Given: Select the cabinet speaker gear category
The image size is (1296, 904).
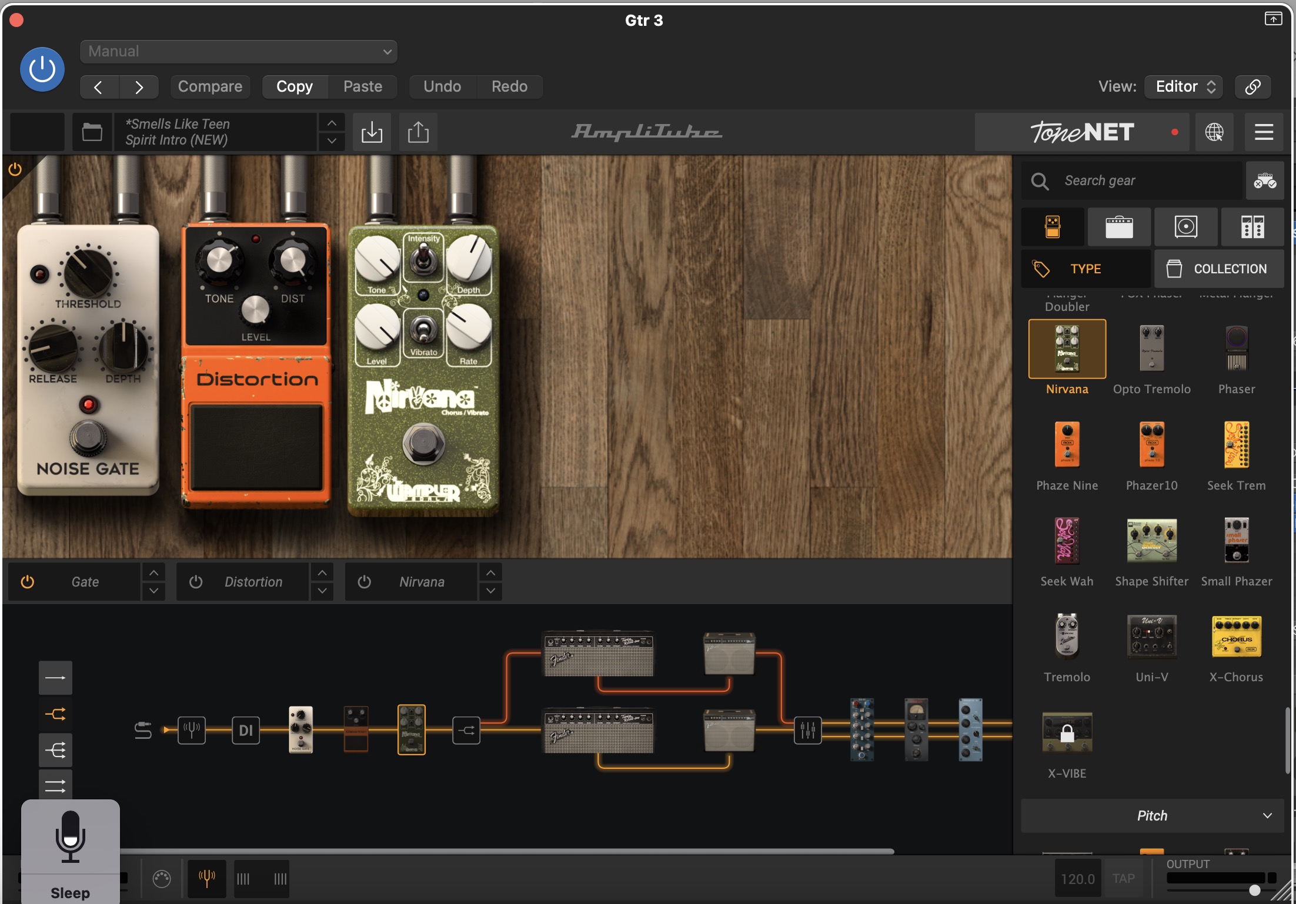Looking at the screenshot, I should [x=1185, y=227].
